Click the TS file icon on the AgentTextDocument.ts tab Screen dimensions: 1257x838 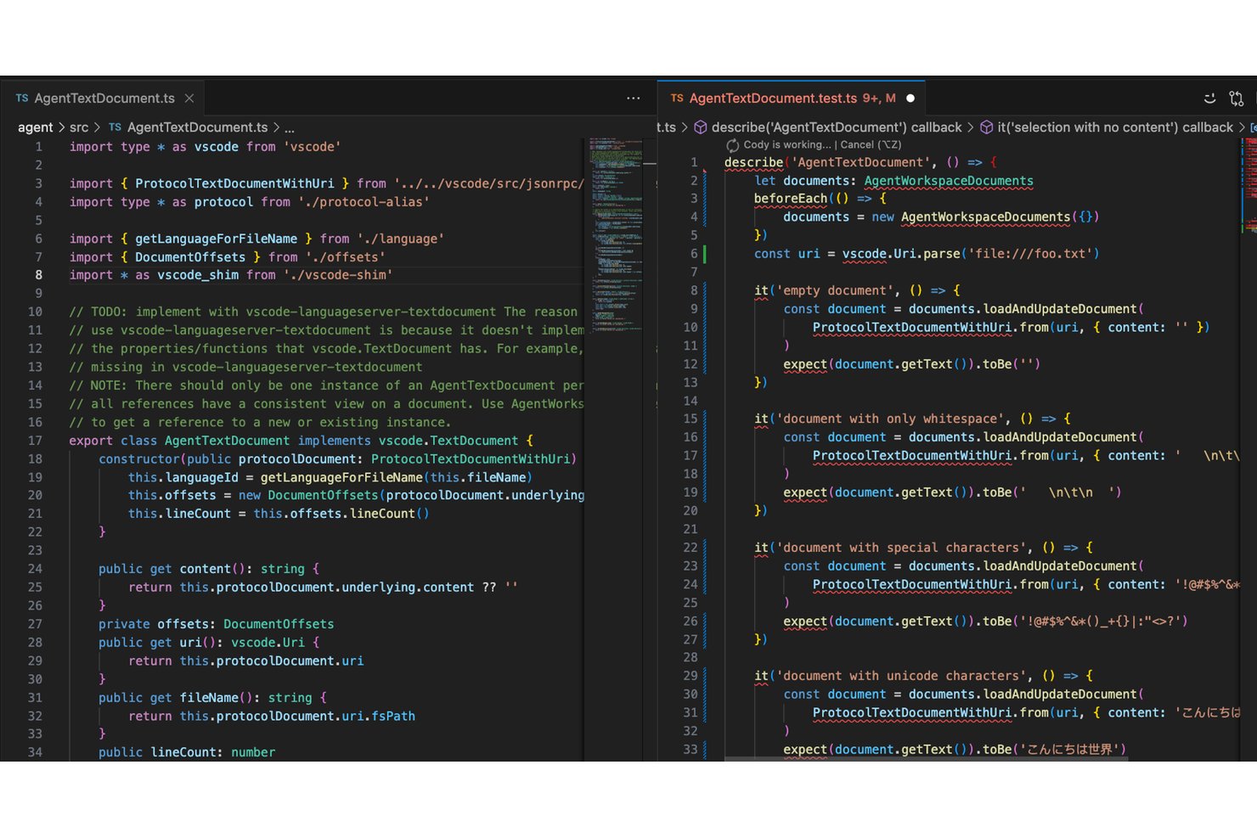[22, 98]
